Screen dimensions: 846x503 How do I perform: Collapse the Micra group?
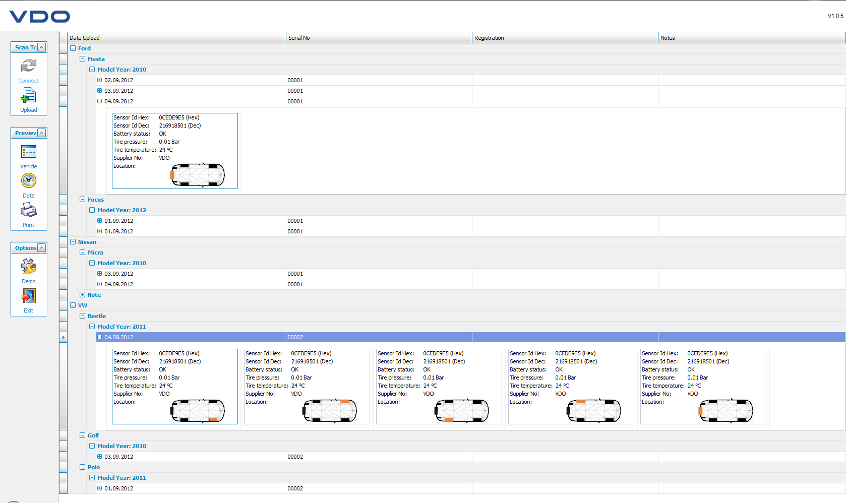point(82,253)
